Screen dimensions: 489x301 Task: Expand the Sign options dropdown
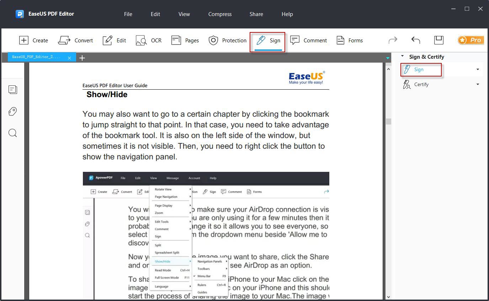pyautogui.click(x=478, y=69)
